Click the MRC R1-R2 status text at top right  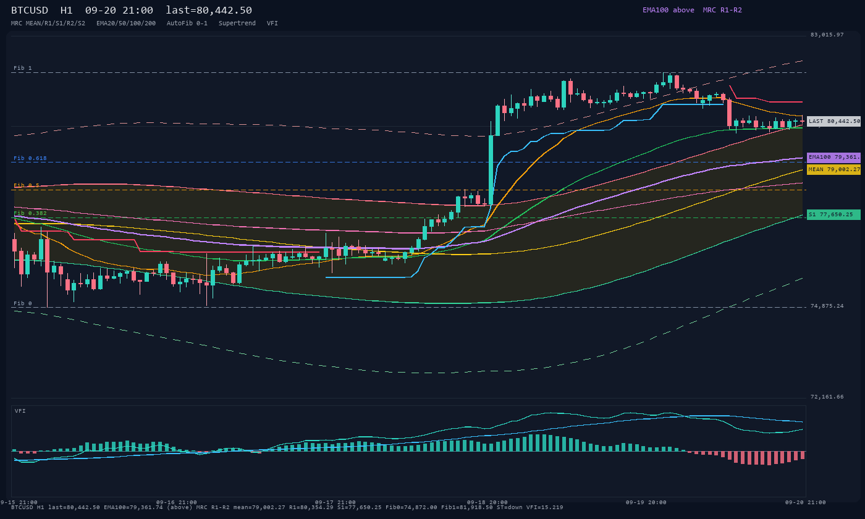722,10
